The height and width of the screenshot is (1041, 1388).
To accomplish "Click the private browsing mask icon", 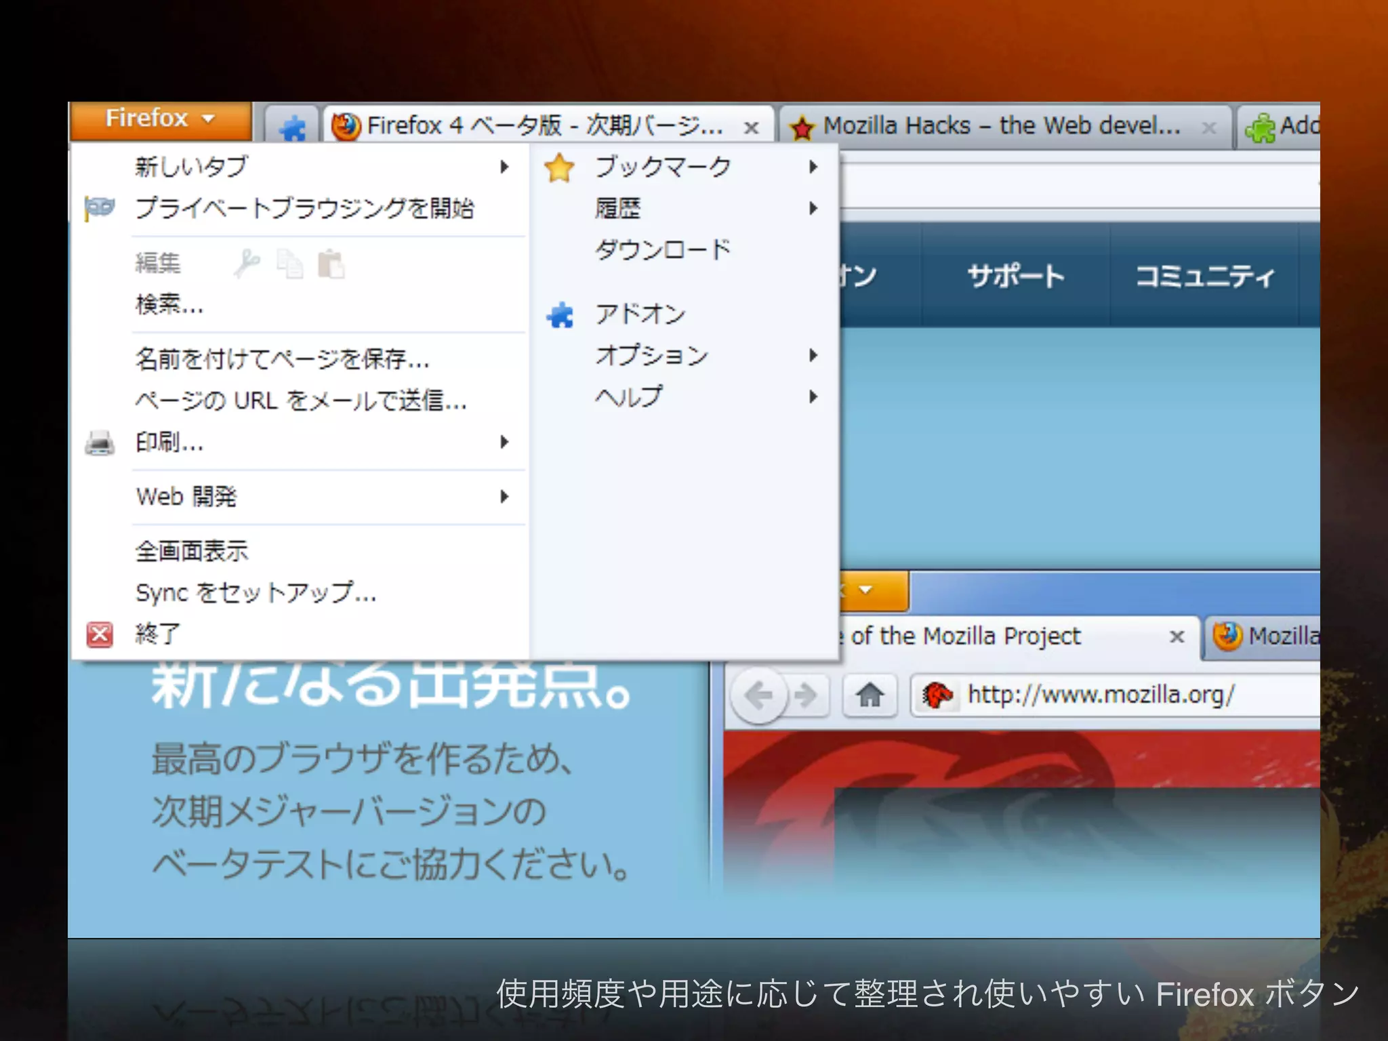I will tap(100, 207).
